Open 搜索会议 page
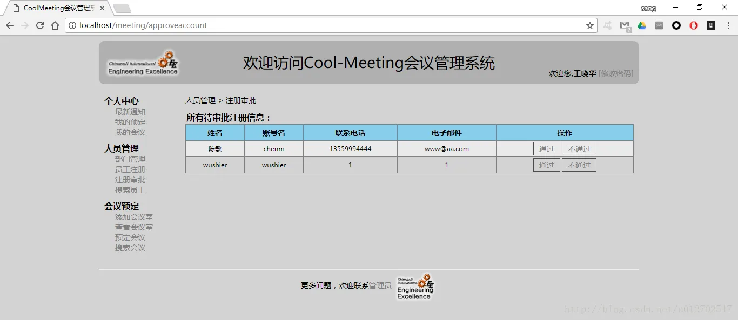 click(130, 248)
